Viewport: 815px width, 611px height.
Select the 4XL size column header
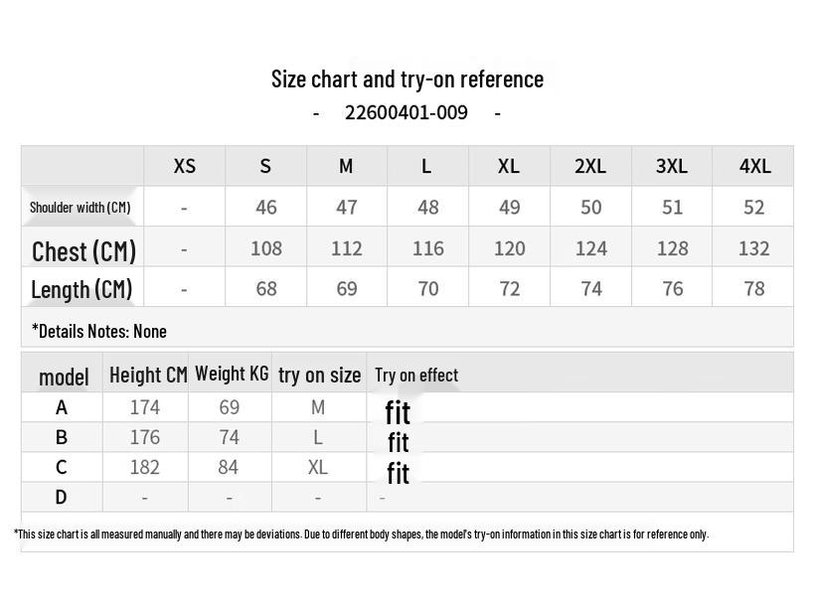754,166
